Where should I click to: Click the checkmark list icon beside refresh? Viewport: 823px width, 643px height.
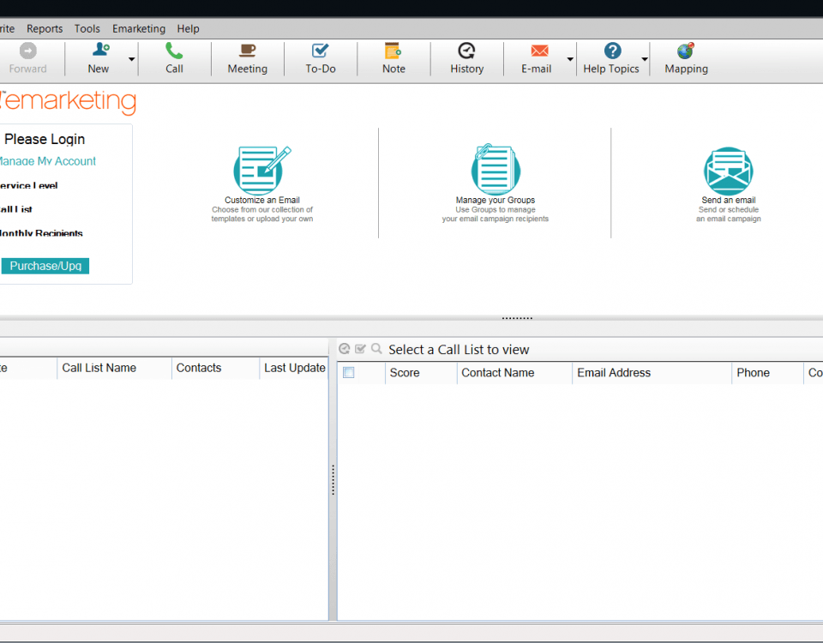(x=361, y=349)
